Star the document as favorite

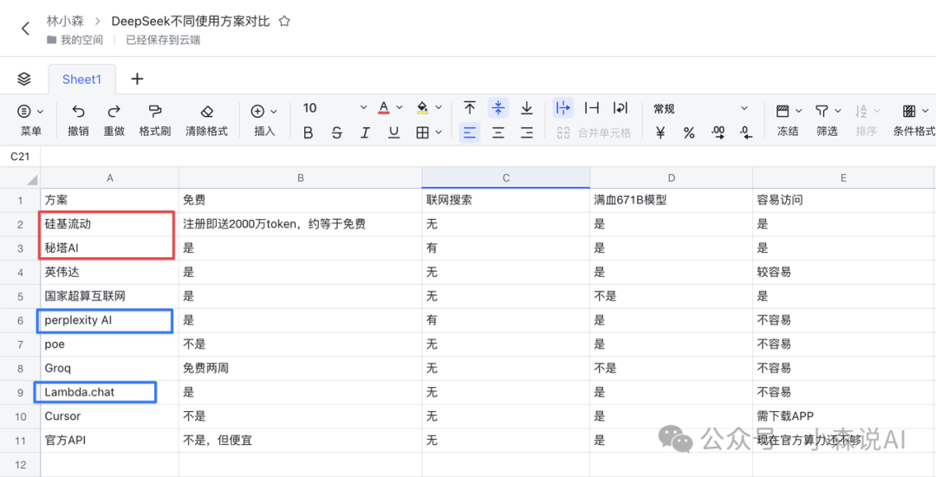[285, 22]
